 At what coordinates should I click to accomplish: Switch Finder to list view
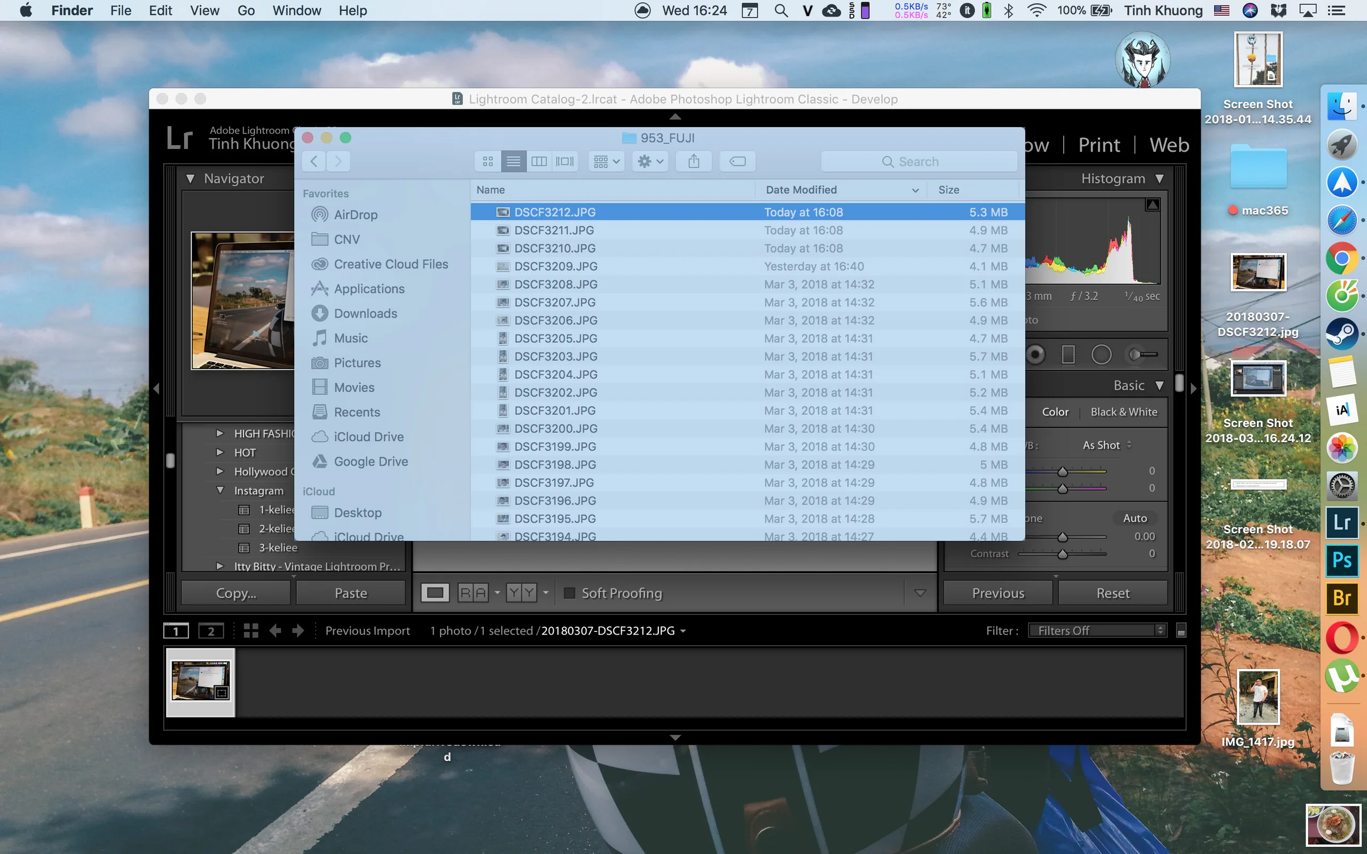513,162
